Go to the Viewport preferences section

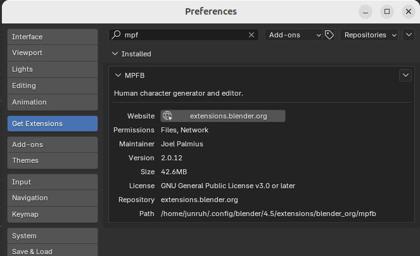pyautogui.click(x=53, y=53)
